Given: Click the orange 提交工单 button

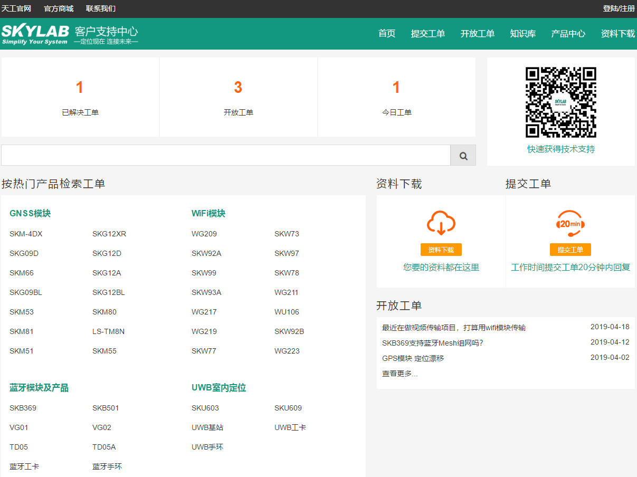Looking at the screenshot, I should coord(570,250).
